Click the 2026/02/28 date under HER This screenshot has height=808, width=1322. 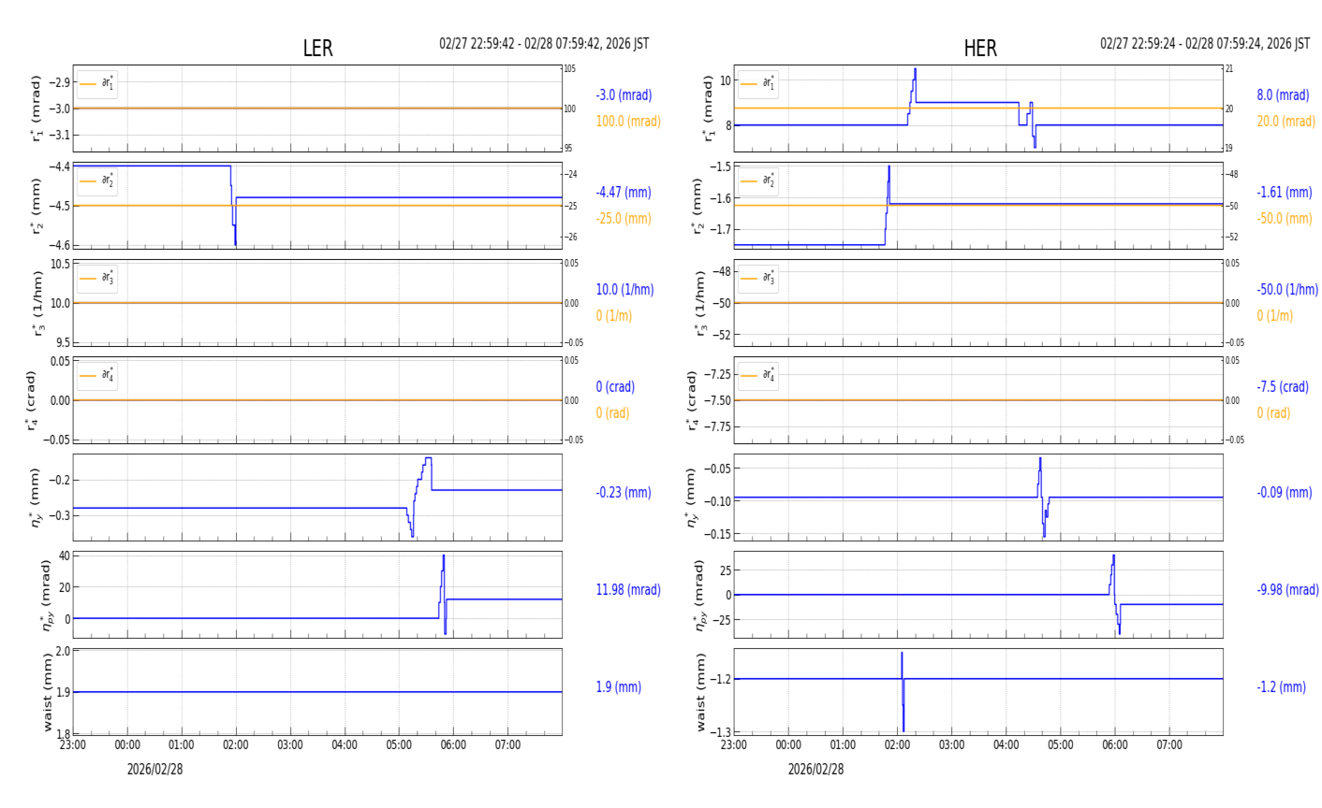click(x=815, y=770)
